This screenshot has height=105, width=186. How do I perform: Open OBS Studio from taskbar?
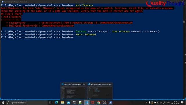pos(105,102)
